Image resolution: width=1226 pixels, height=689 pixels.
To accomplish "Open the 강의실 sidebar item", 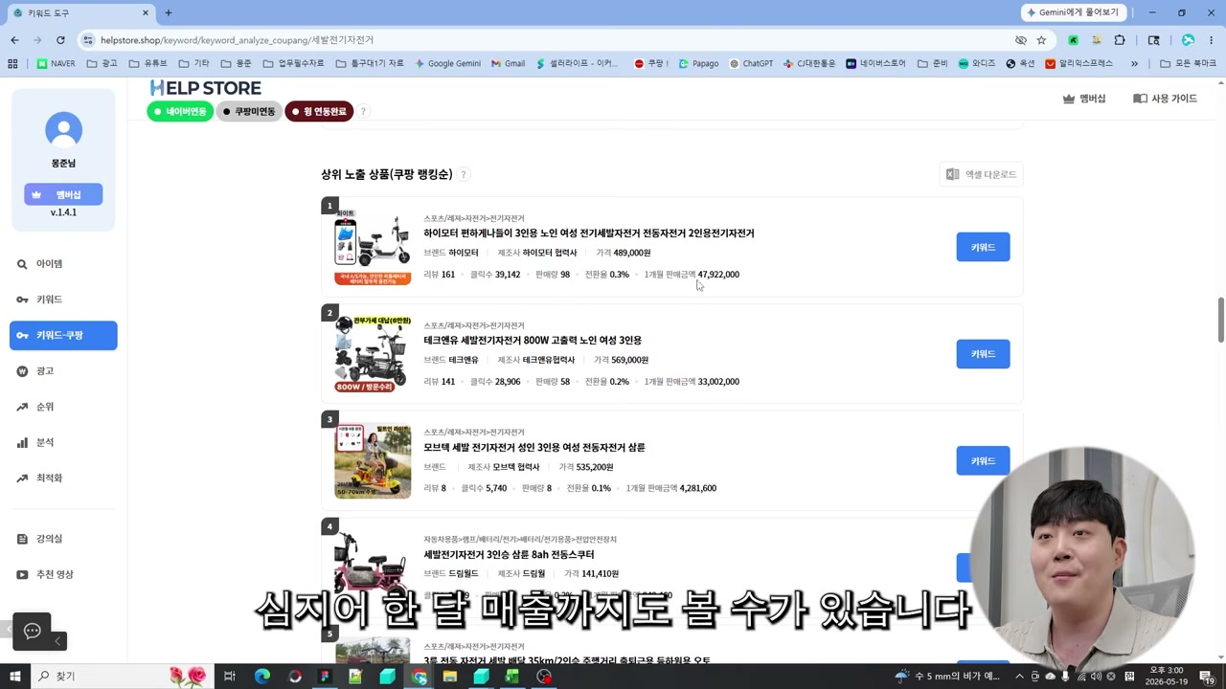I will click(x=63, y=539).
